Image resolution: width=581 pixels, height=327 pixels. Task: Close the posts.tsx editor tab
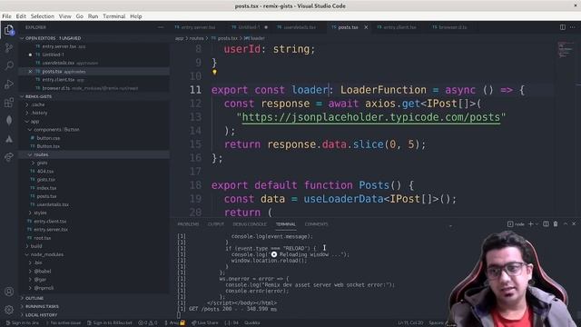(x=366, y=27)
